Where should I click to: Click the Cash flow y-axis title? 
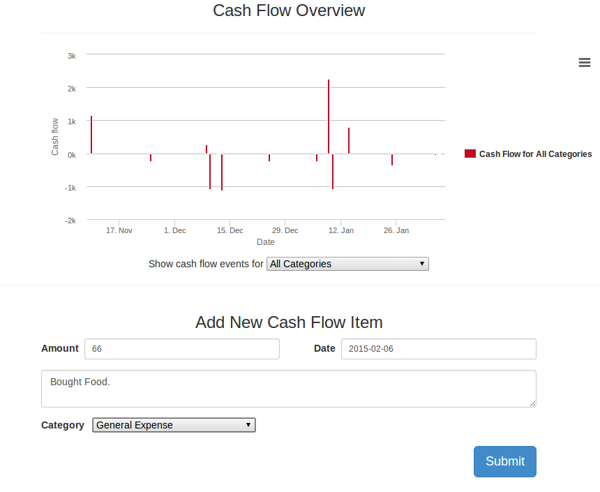(54, 137)
